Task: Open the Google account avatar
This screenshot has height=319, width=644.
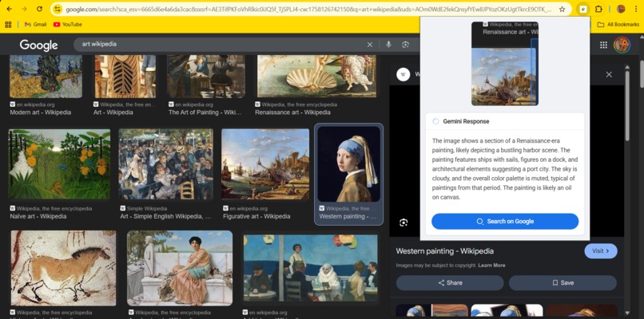Action: (x=622, y=45)
